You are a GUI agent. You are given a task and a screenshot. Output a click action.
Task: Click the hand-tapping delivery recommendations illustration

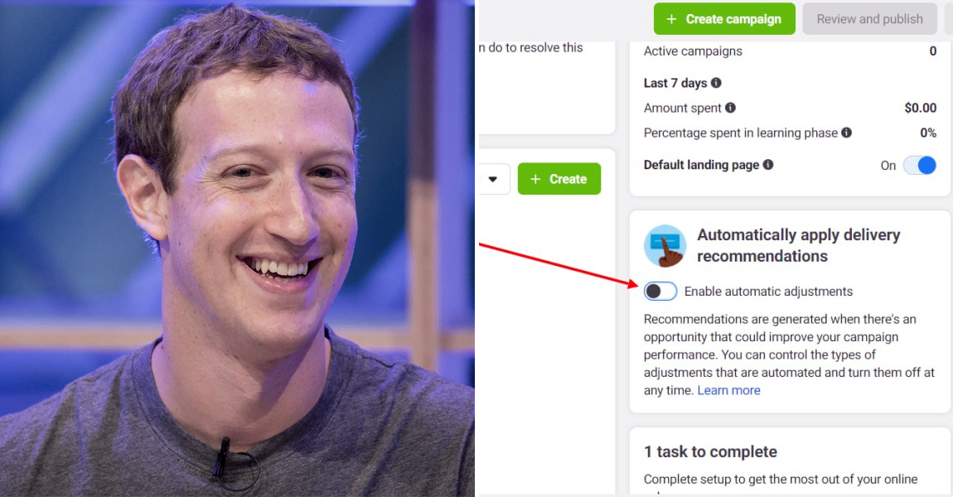[x=665, y=245]
